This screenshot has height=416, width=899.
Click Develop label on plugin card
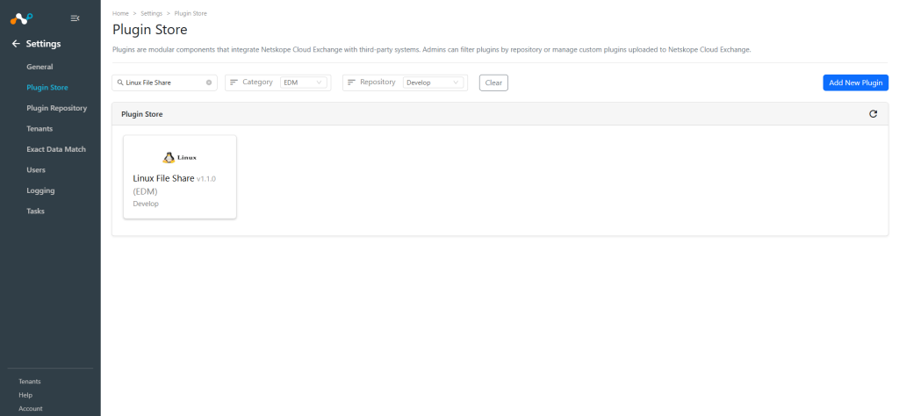tap(146, 204)
